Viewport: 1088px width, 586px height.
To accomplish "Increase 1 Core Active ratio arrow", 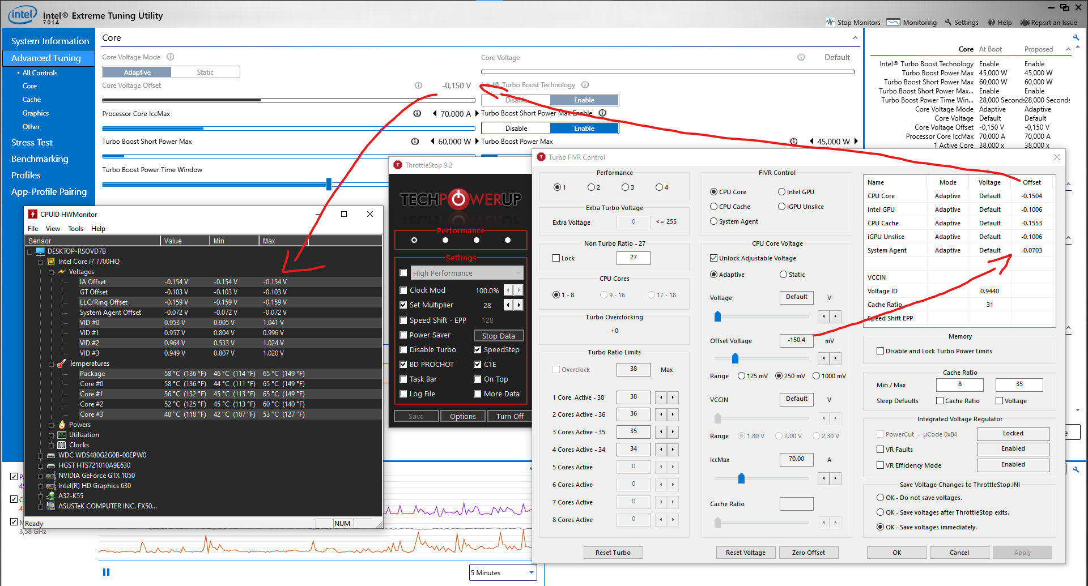I will 673,397.
